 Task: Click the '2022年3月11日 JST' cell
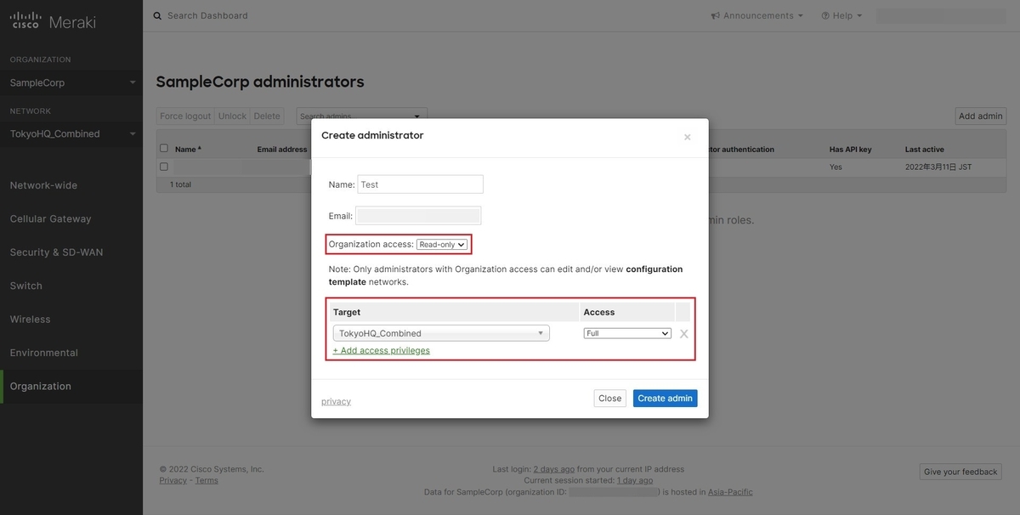pyautogui.click(x=938, y=167)
